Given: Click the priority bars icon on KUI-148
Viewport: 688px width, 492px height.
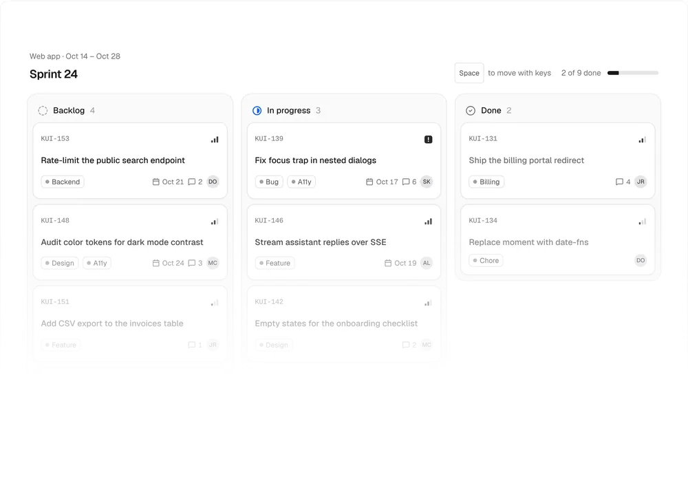Looking at the screenshot, I should 215,222.
